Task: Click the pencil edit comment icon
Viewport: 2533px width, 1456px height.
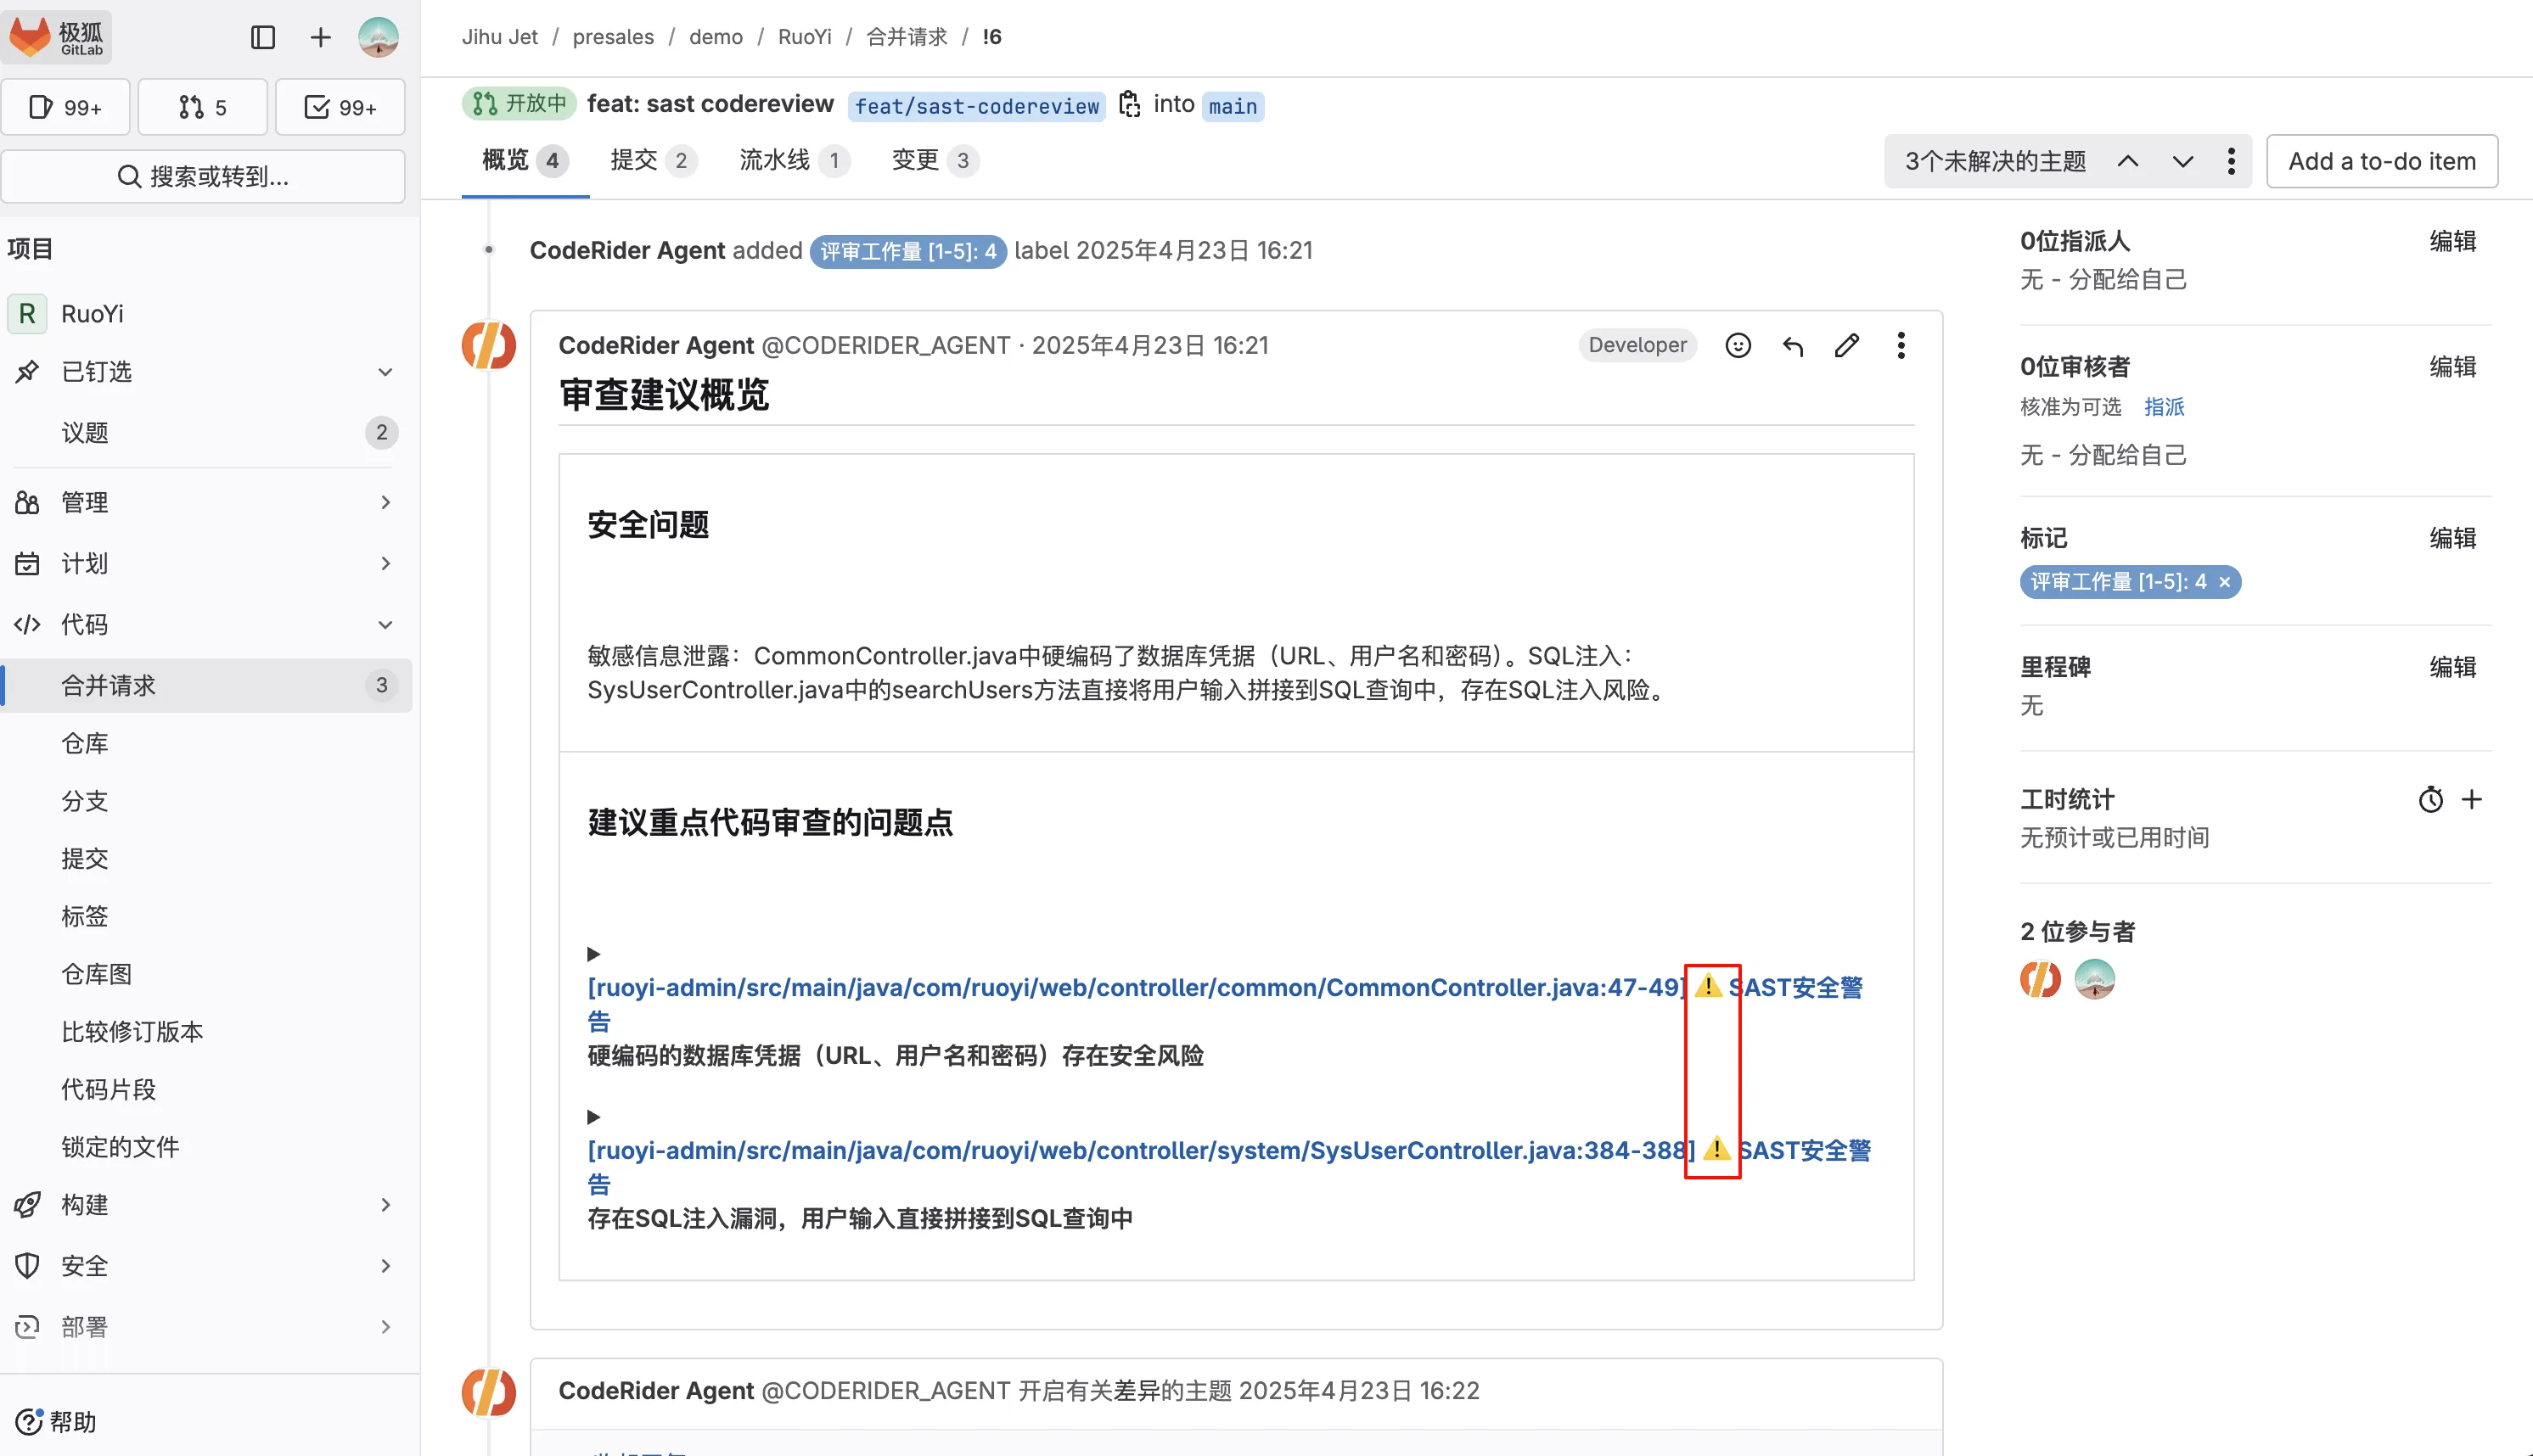Action: click(x=1847, y=345)
